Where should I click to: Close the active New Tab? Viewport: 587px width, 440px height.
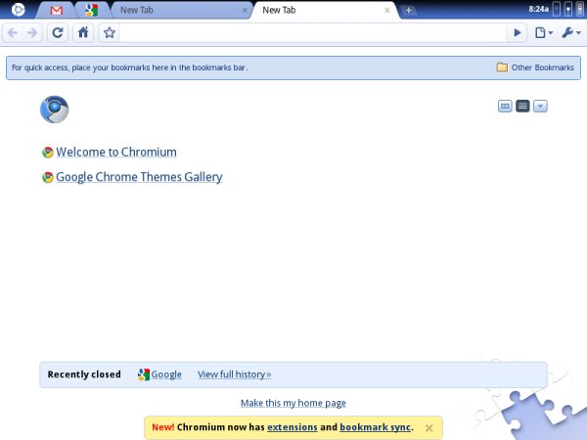tap(387, 11)
